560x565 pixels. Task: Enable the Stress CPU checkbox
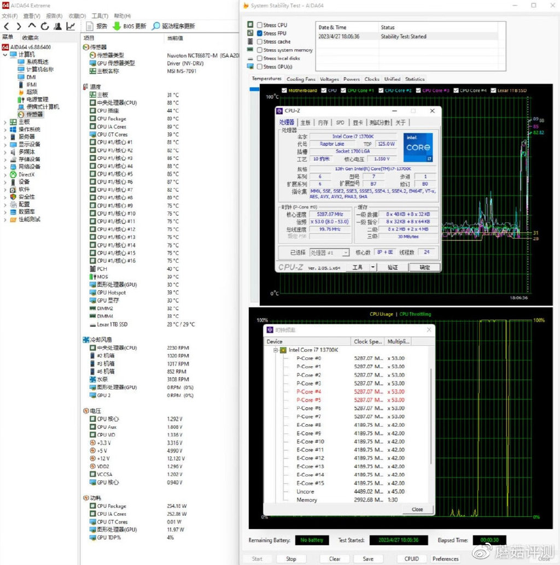[x=259, y=25]
